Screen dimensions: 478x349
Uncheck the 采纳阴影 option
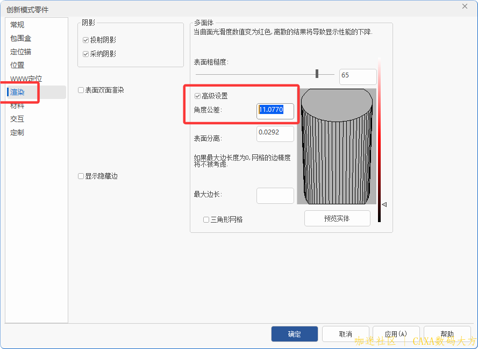[x=86, y=54]
